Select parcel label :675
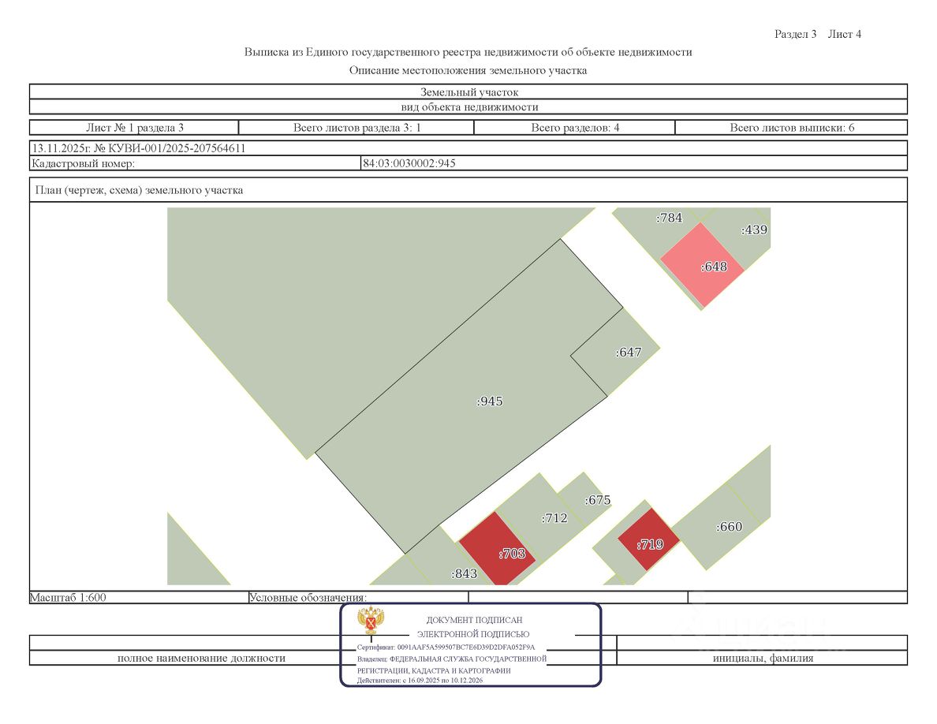 (x=597, y=500)
